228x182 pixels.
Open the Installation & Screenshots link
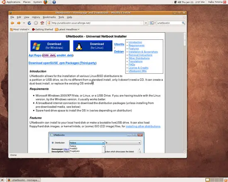143,52
